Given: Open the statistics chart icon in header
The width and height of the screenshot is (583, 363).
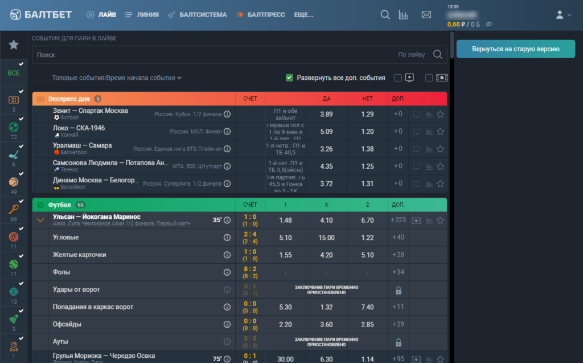Looking at the screenshot, I should click(x=404, y=15).
